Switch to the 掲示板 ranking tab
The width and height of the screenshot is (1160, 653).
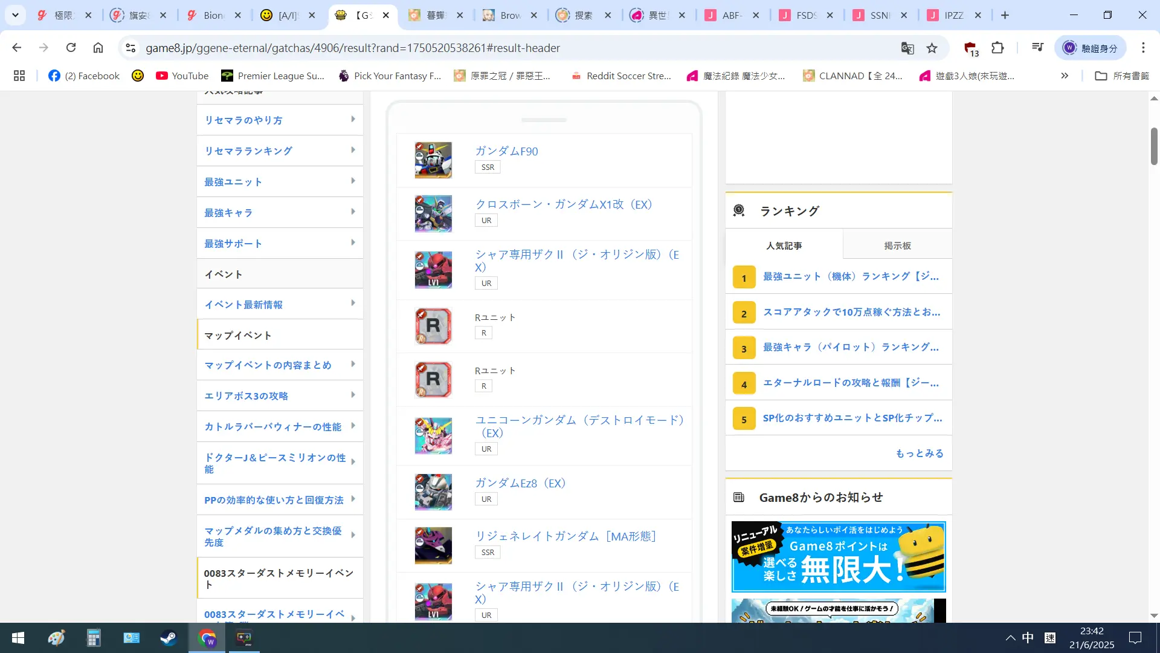(x=897, y=245)
